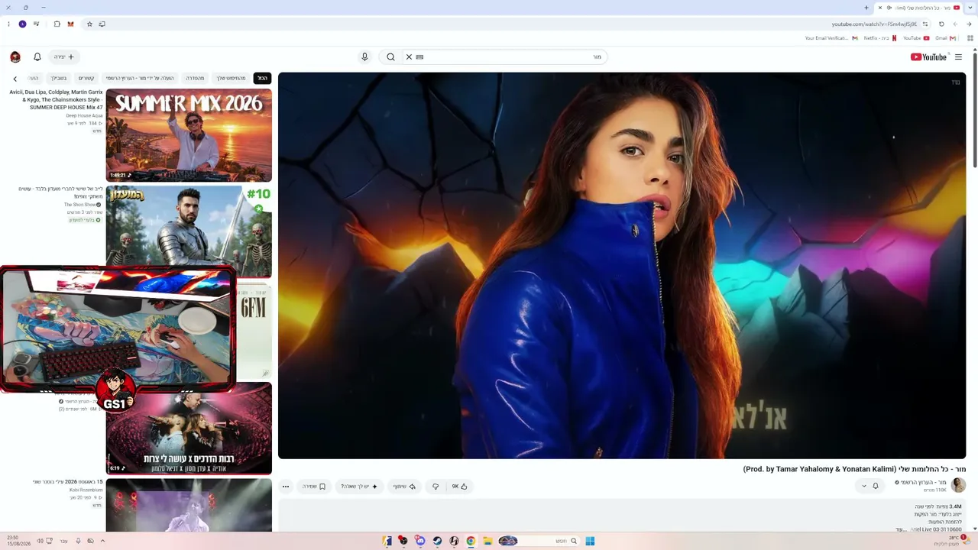The width and height of the screenshot is (978, 550).
Task: Select the בשבילך filter chip
Action: click(x=59, y=78)
